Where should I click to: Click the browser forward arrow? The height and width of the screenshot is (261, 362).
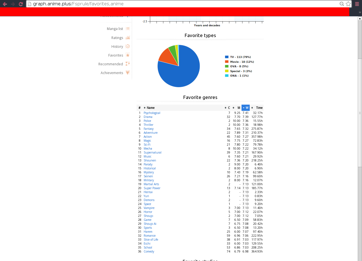click(x=13, y=4)
